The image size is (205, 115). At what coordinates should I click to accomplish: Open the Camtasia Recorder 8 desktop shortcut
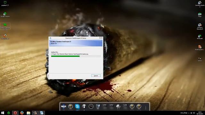pyautogui.click(x=200, y=27)
